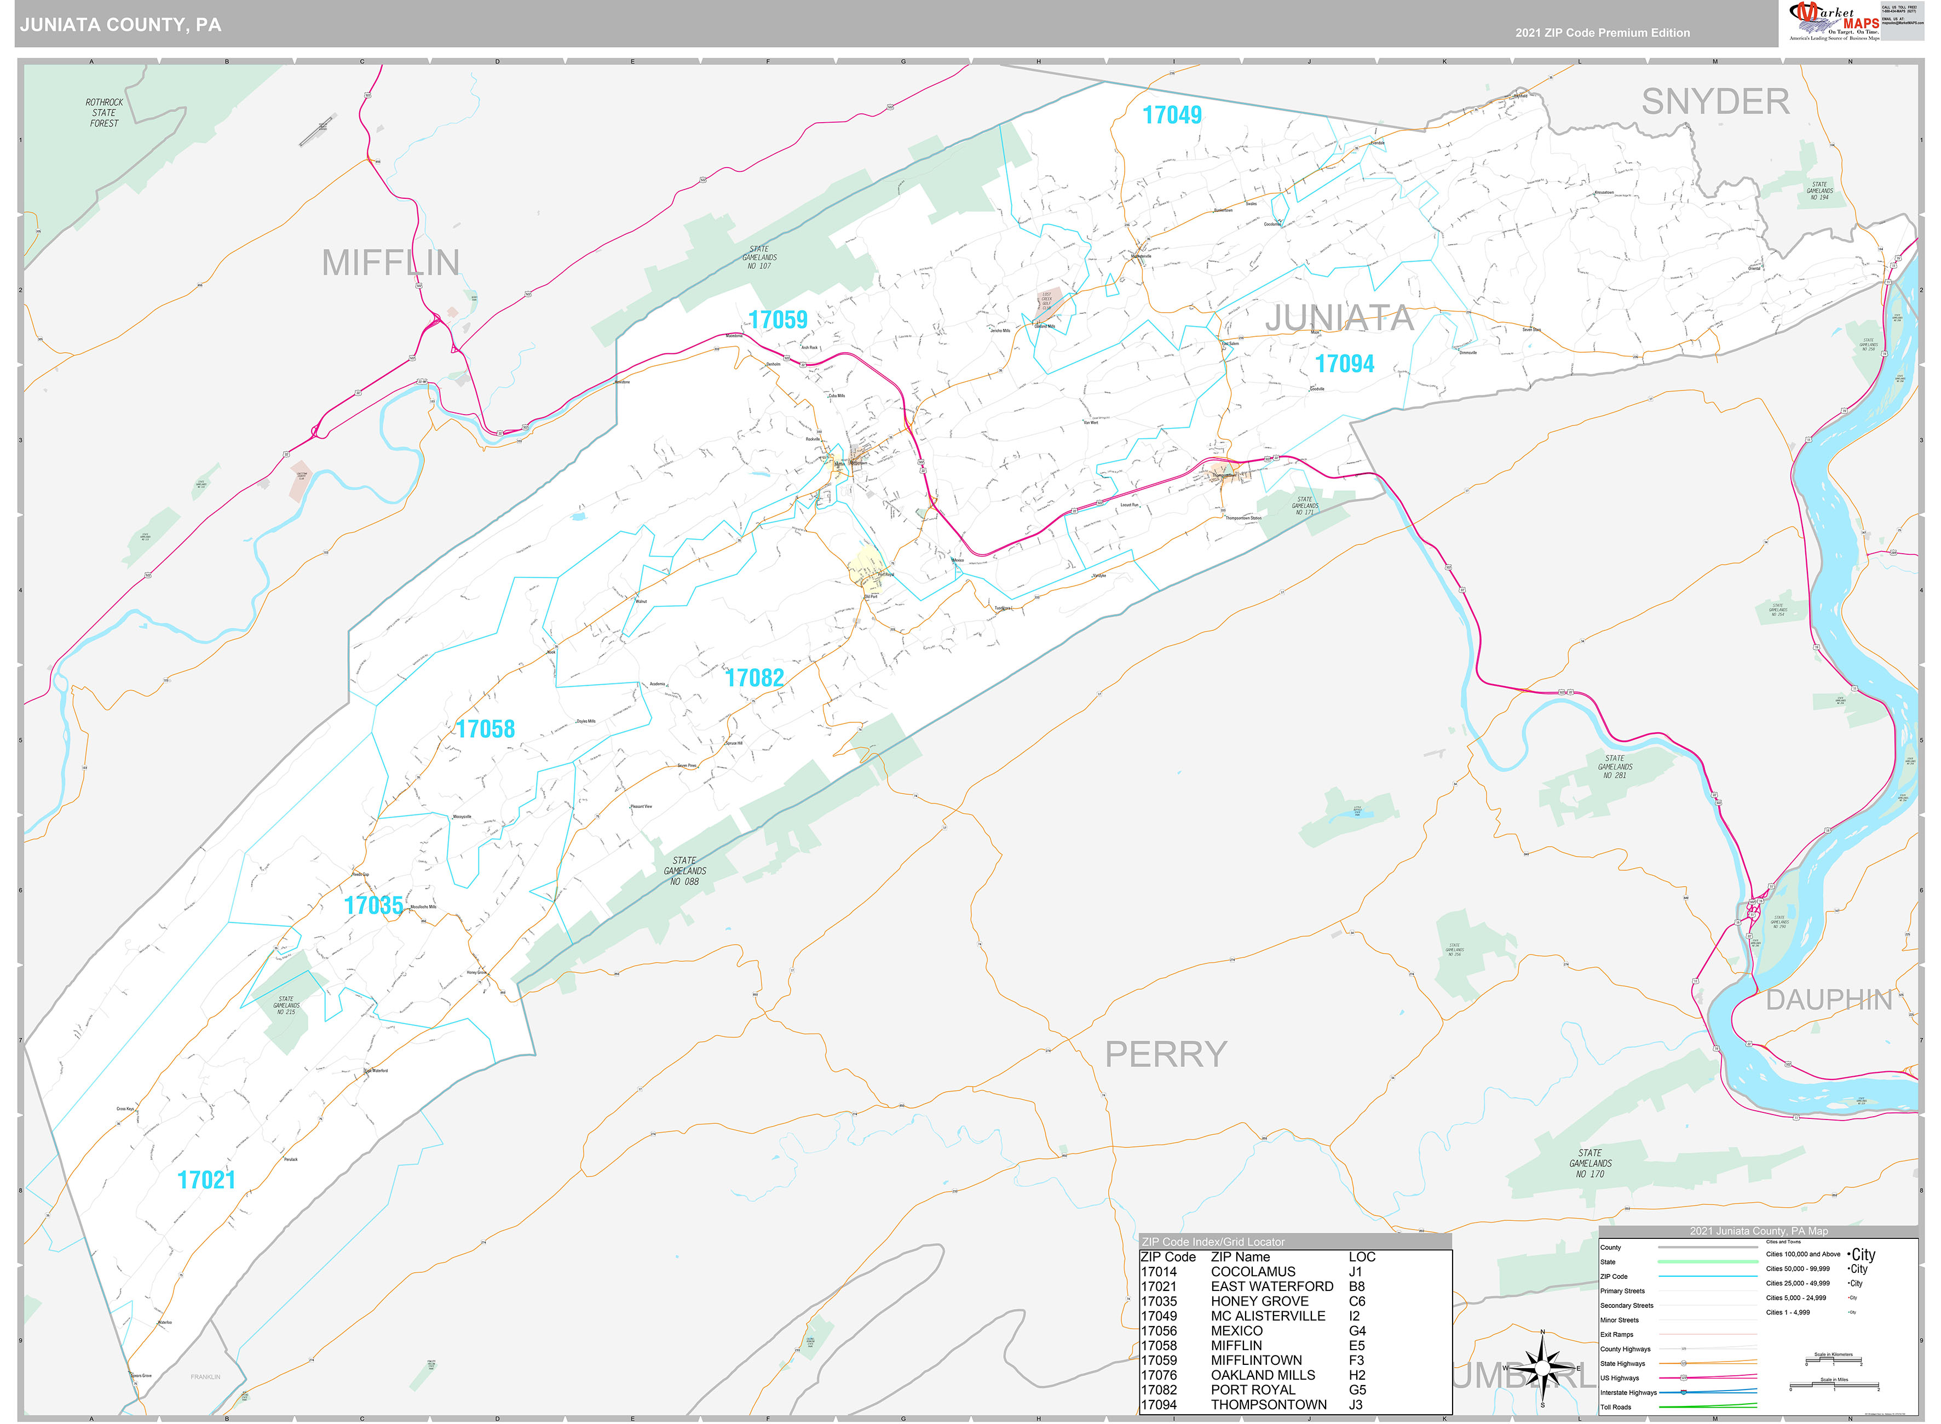Click 'STATE GAMELANDS NO 281' label
The height and width of the screenshot is (1424, 1941).
pyautogui.click(x=1615, y=767)
